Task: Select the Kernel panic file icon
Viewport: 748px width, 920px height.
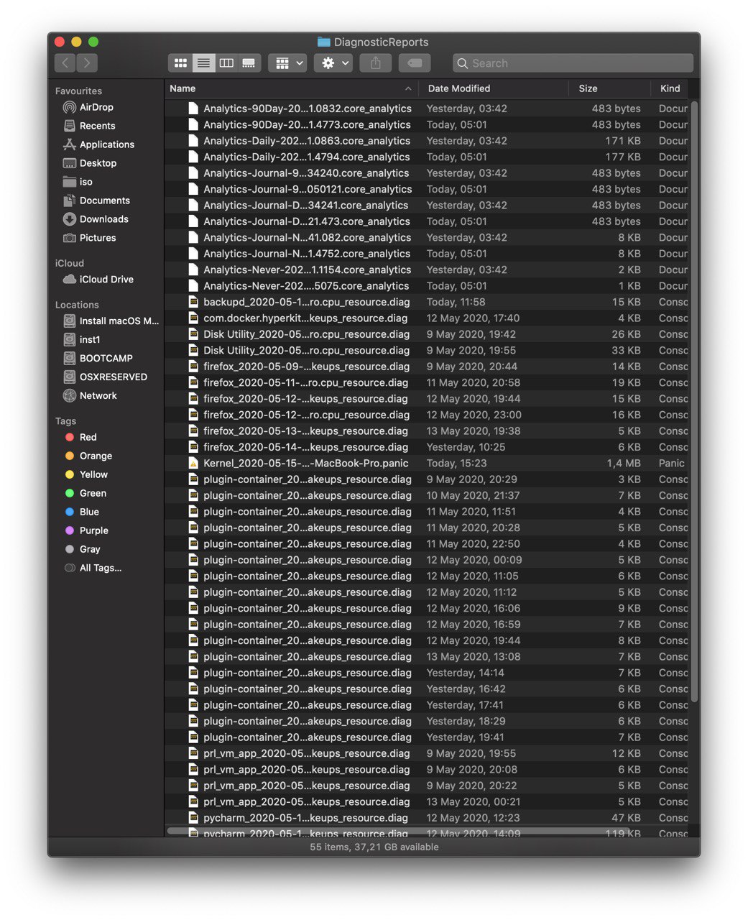Action: click(x=193, y=464)
